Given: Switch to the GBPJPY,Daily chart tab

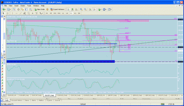Looking at the screenshot, I should 112,95.
